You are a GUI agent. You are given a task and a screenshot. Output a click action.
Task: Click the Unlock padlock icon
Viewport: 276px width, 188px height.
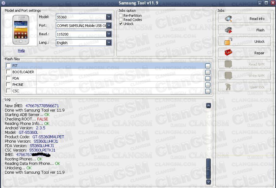click(x=228, y=42)
